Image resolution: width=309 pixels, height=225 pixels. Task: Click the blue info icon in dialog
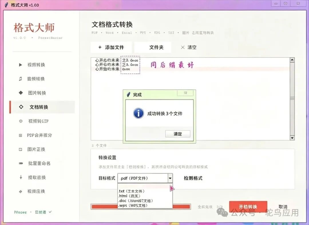pos(138,113)
